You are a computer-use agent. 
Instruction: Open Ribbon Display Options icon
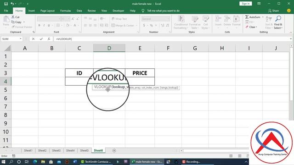coord(259,4)
